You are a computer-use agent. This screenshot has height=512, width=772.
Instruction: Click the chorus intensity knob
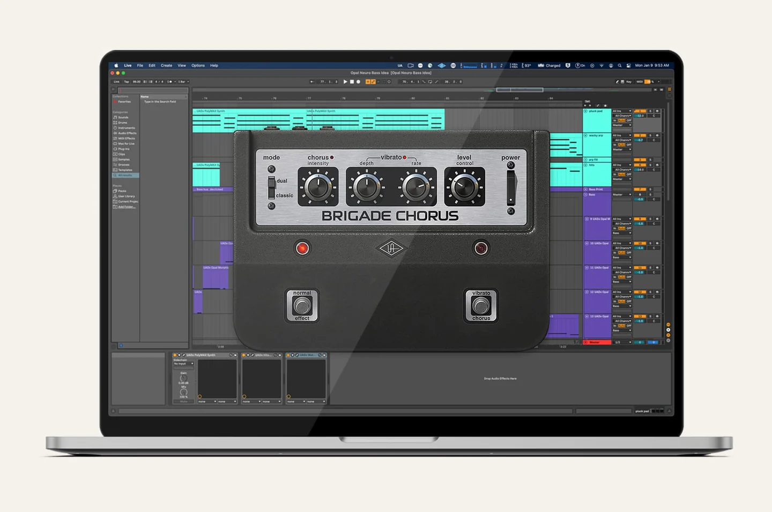coord(318,187)
